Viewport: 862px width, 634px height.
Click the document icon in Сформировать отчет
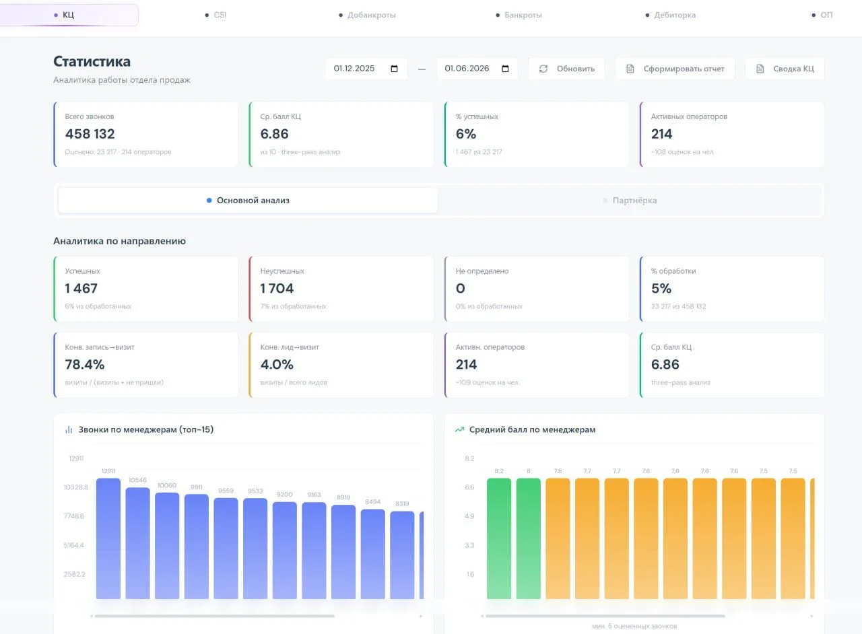coord(630,69)
